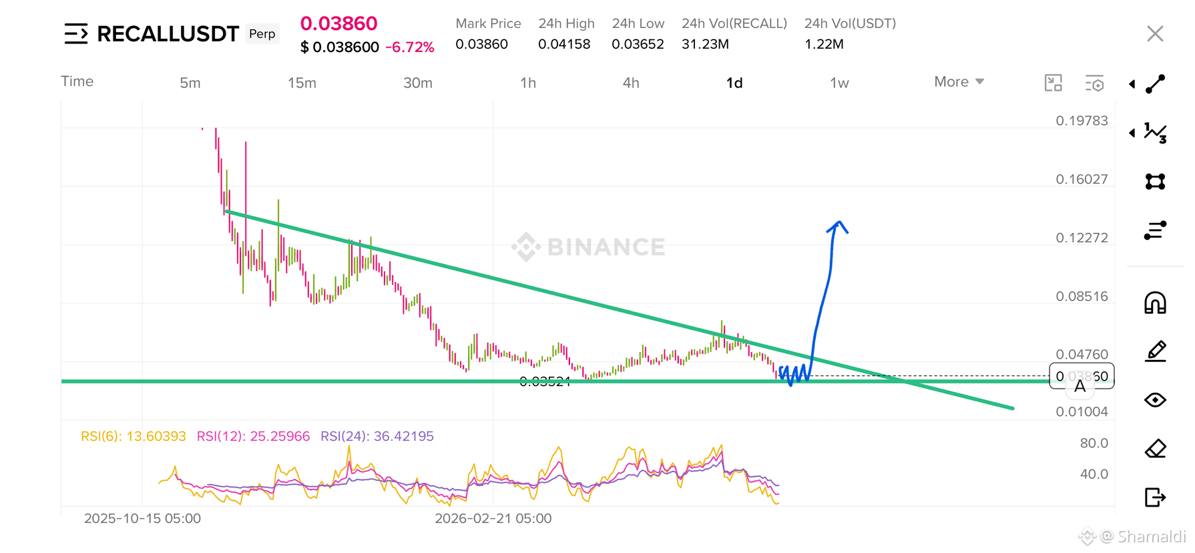Click the 0.04760 price axis label
Screen dimensions: 1195x553
click(x=1082, y=354)
